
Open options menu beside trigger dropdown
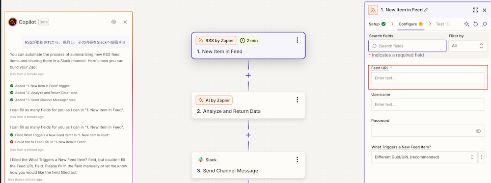[482, 157]
